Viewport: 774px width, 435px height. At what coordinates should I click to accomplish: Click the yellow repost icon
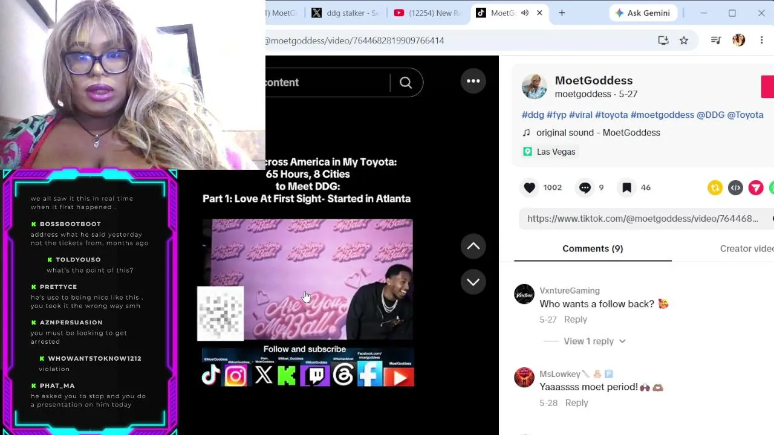tap(715, 188)
